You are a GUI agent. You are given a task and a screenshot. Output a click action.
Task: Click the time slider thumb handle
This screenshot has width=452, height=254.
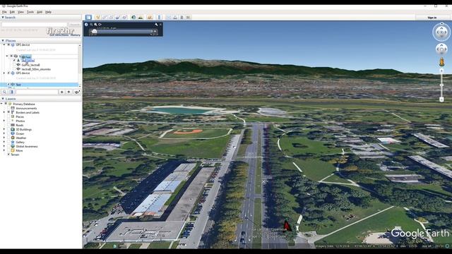[94, 31]
